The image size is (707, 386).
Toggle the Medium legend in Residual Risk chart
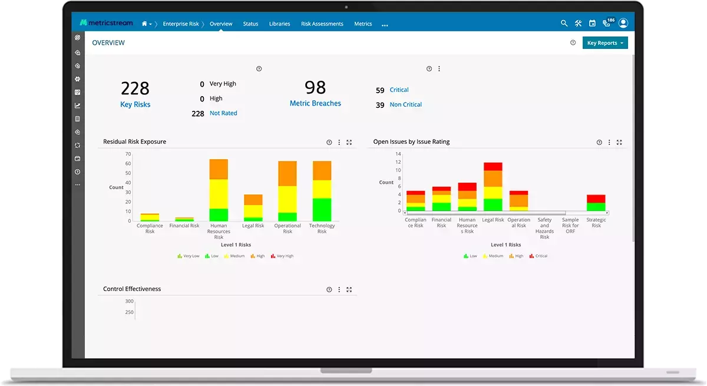[x=234, y=256]
